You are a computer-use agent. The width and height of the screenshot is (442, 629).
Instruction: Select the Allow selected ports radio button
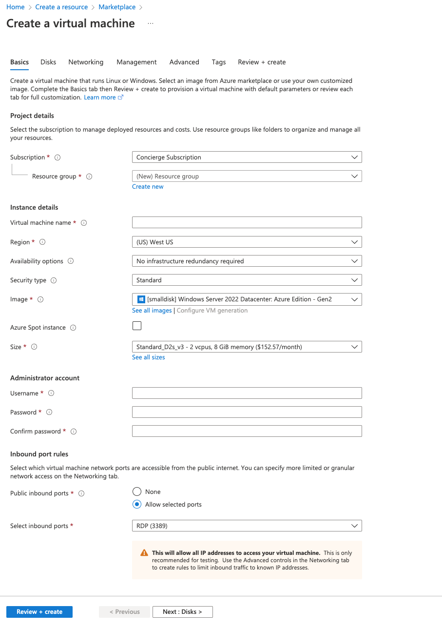137,504
